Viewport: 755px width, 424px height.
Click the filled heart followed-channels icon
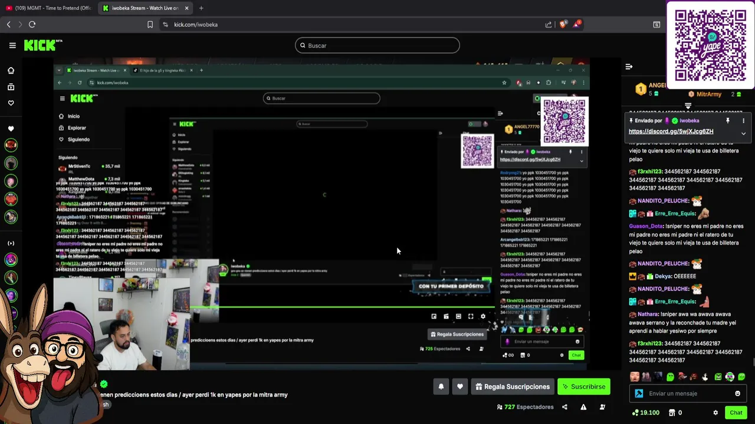pos(11,128)
